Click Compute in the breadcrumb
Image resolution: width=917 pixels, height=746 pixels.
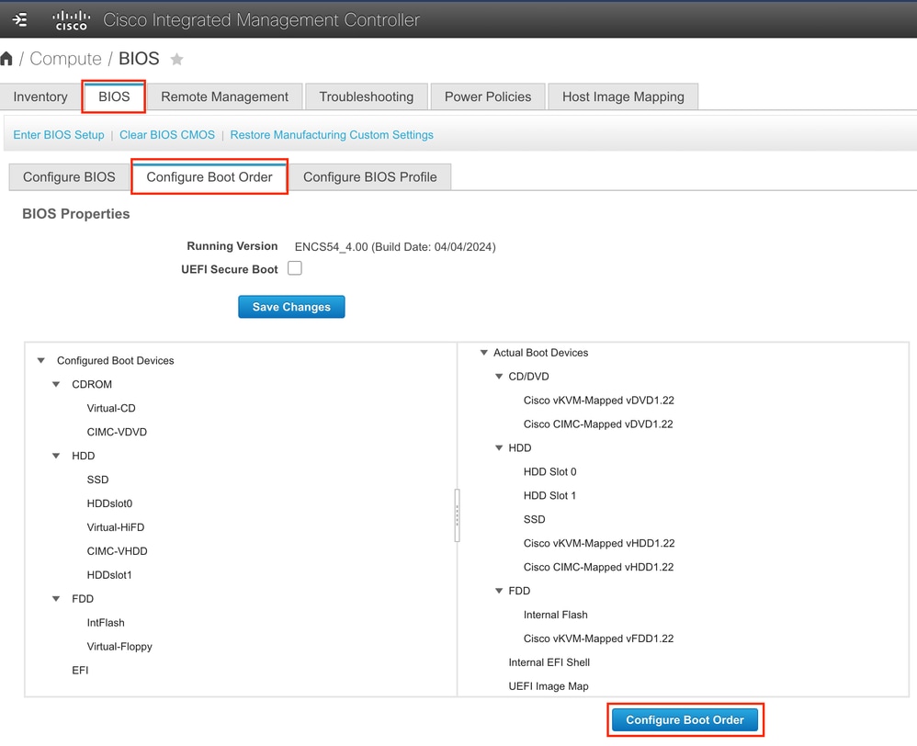pyautogui.click(x=65, y=59)
